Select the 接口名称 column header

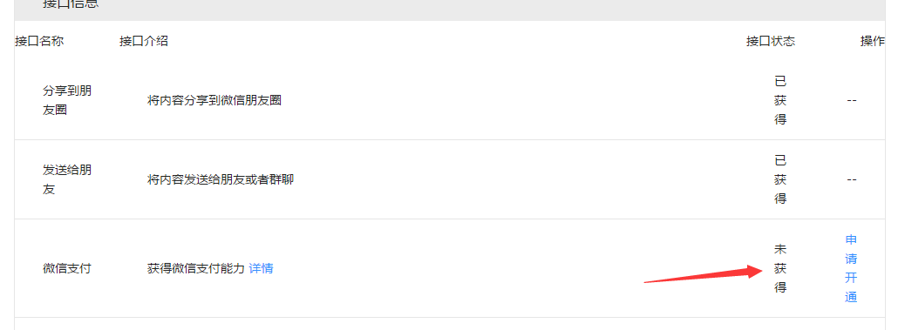[39, 41]
